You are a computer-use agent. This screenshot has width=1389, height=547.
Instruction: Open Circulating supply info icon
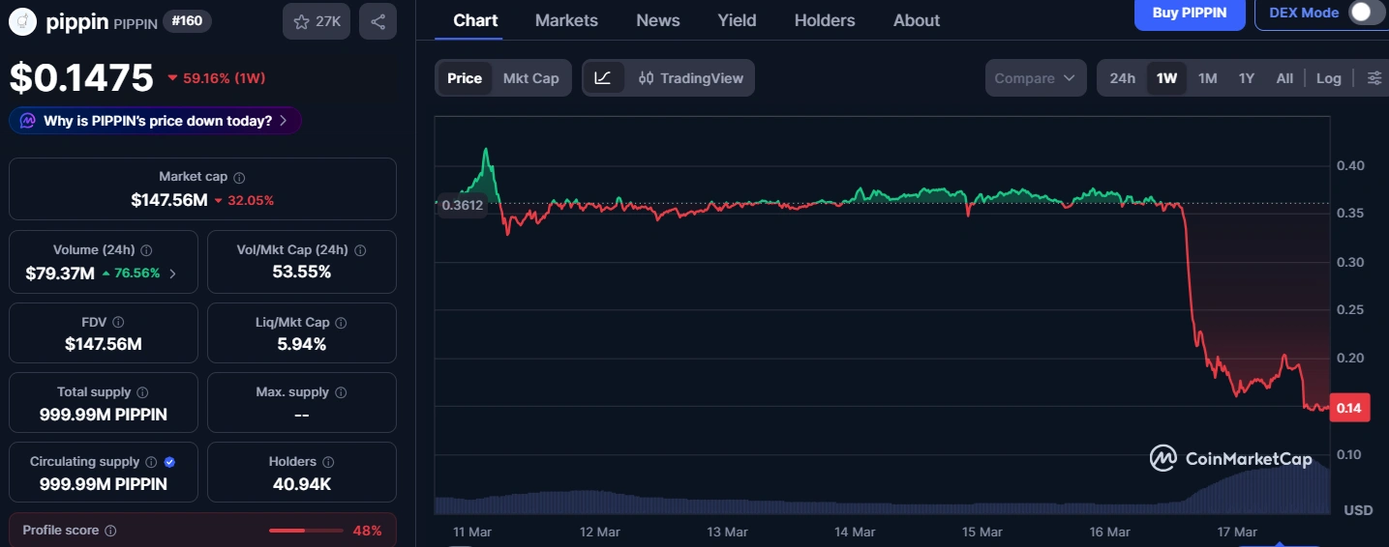tap(152, 462)
